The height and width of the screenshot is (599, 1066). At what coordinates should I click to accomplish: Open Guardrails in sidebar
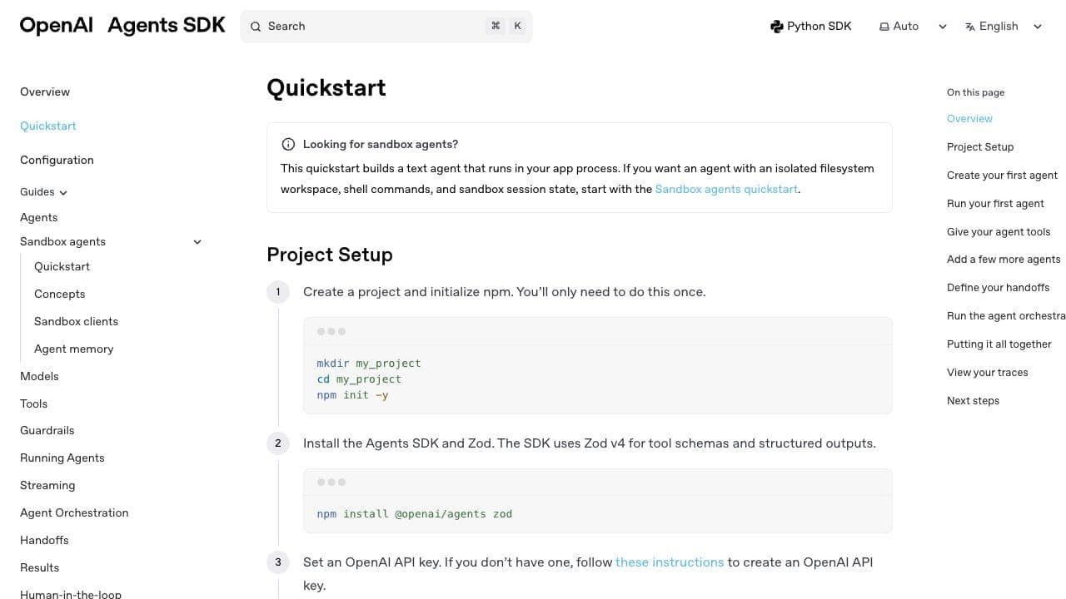click(47, 431)
